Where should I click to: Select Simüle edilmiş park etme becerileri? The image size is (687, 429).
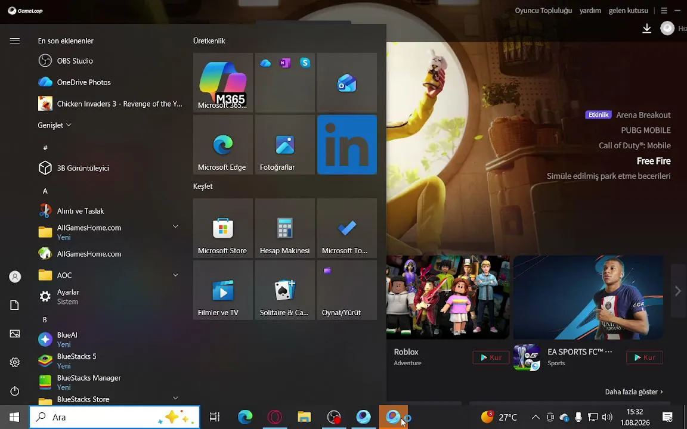[608, 176]
